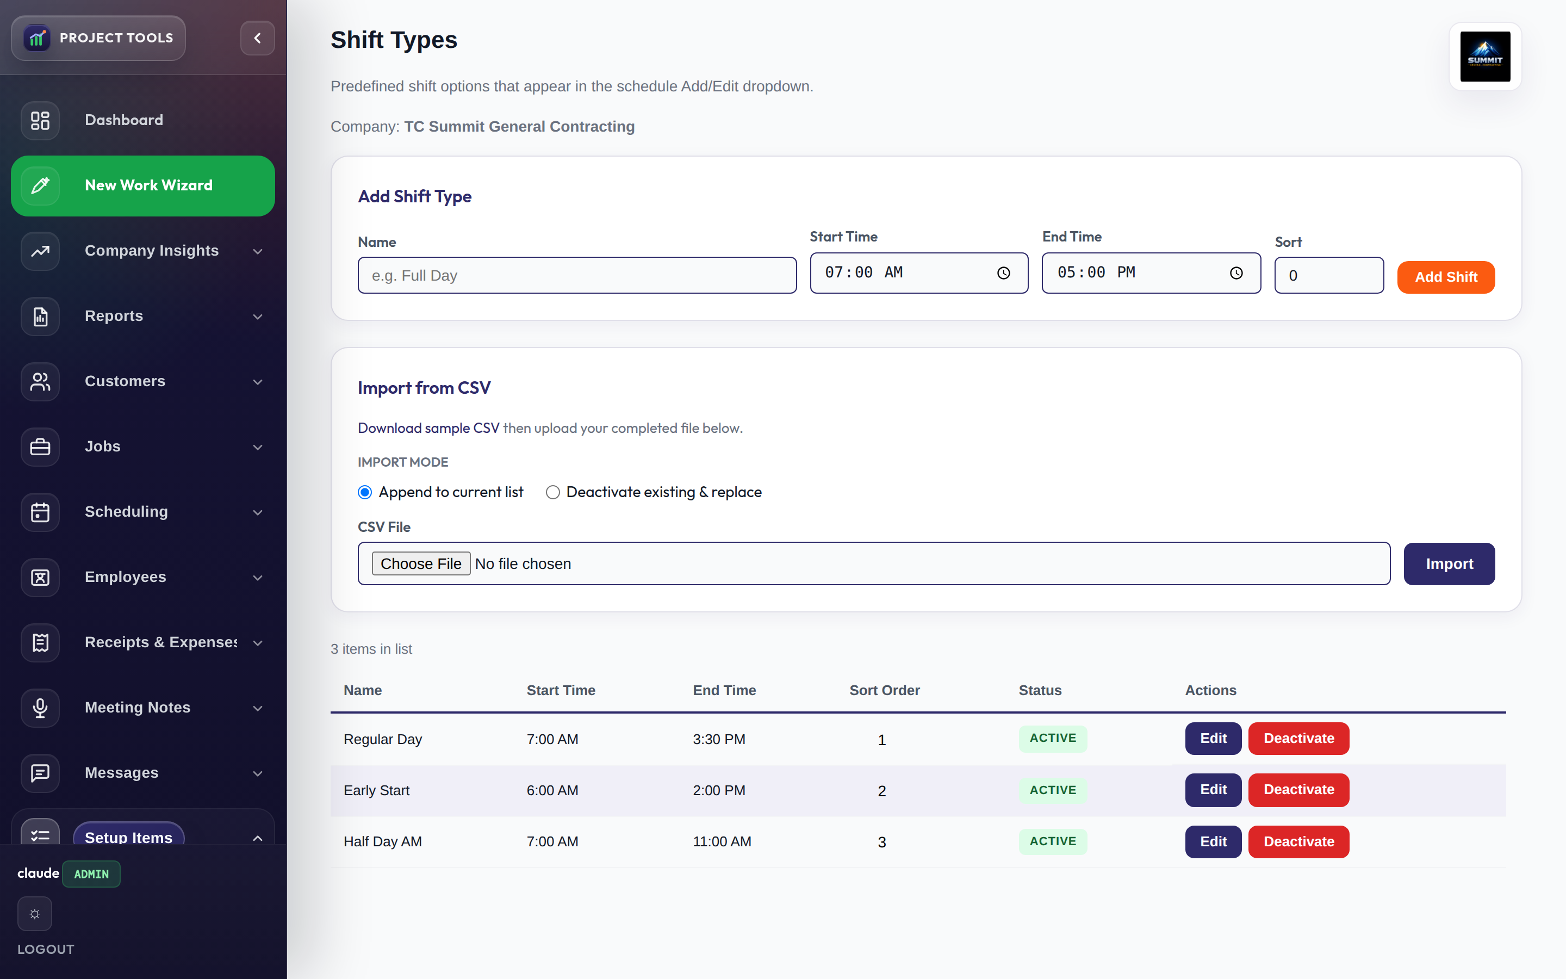Viewport: 1566px width, 979px height.
Task: Expand the Company Insights chevron
Action: point(258,251)
